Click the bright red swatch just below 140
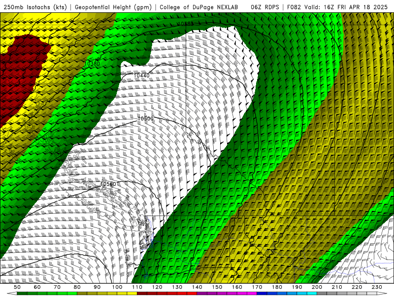 click(x=192, y=294)
